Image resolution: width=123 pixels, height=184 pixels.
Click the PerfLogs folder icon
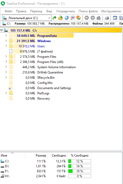pyautogui.click(x=11, y=93)
